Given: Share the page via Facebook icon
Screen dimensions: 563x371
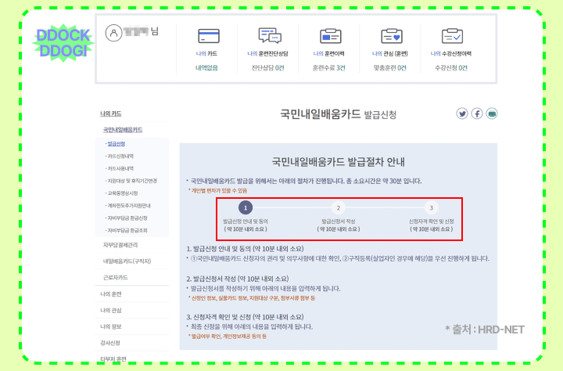Looking at the screenshot, I should pos(477,113).
